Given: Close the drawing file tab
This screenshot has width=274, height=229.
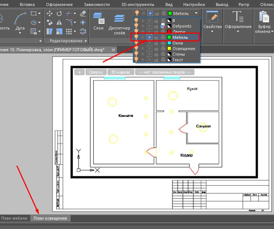Looking at the screenshot, I should (113, 50).
